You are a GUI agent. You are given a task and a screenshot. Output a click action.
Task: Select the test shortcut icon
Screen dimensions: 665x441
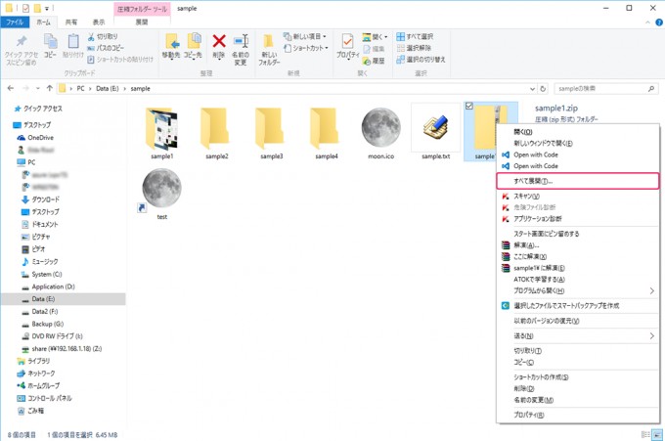click(x=162, y=194)
